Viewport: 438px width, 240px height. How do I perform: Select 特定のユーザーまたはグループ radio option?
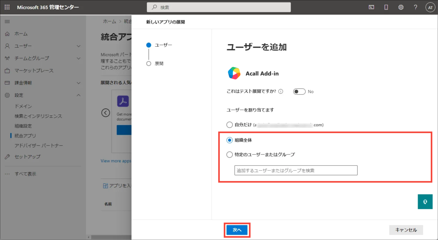229,154
